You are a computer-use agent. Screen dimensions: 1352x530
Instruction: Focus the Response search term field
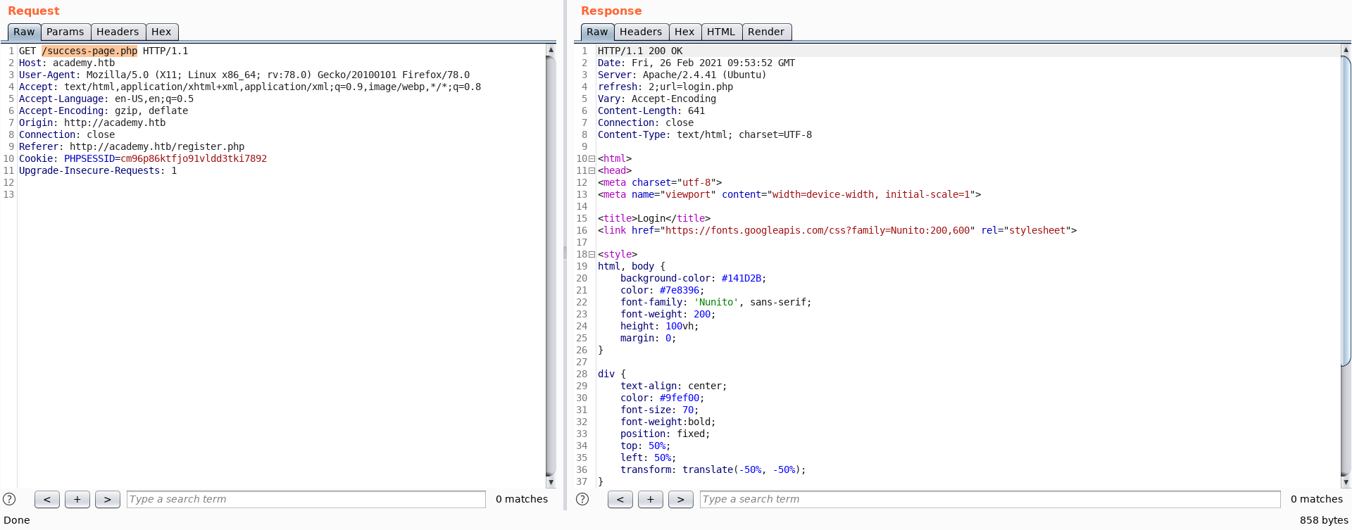click(x=990, y=499)
